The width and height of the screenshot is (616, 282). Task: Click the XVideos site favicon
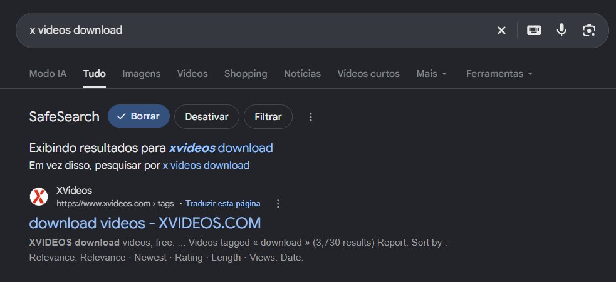tap(39, 197)
